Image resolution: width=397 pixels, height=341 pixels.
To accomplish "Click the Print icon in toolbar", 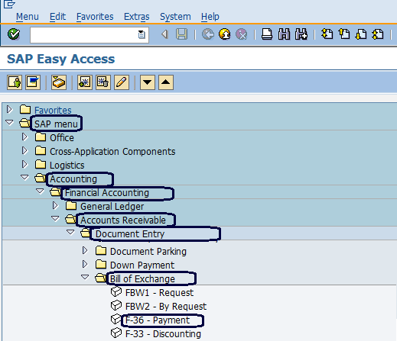I will click(x=267, y=34).
